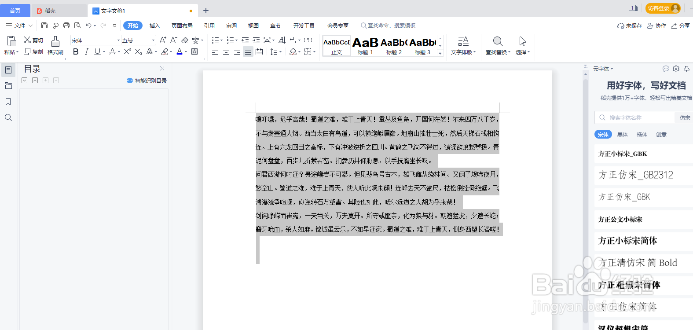The image size is (693, 330).
Task: Click the font color red A swatch
Action: (180, 51)
